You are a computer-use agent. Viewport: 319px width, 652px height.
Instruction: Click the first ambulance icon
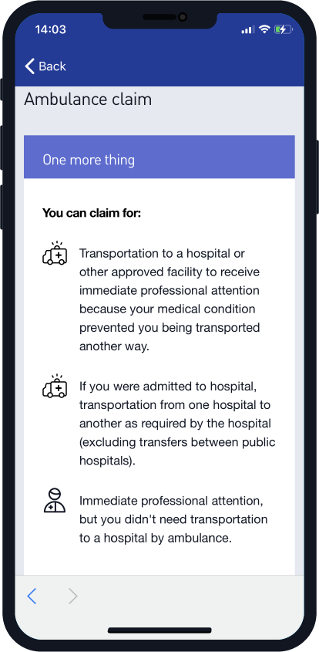(x=55, y=253)
